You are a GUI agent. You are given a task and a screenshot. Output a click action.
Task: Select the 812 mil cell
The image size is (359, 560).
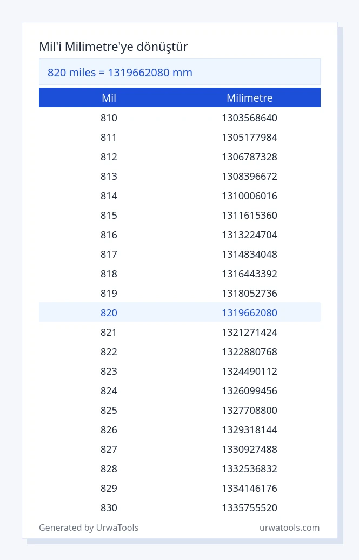pyautogui.click(x=109, y=157)
